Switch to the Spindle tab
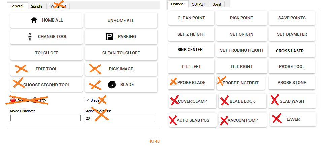334x159 pixels. [x=37, y=6]
